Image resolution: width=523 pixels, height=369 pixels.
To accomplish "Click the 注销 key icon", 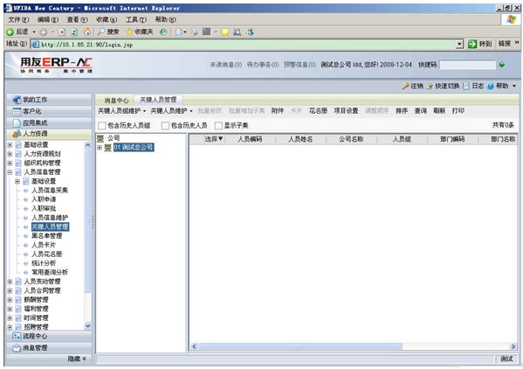I will (x=405, y=87).
